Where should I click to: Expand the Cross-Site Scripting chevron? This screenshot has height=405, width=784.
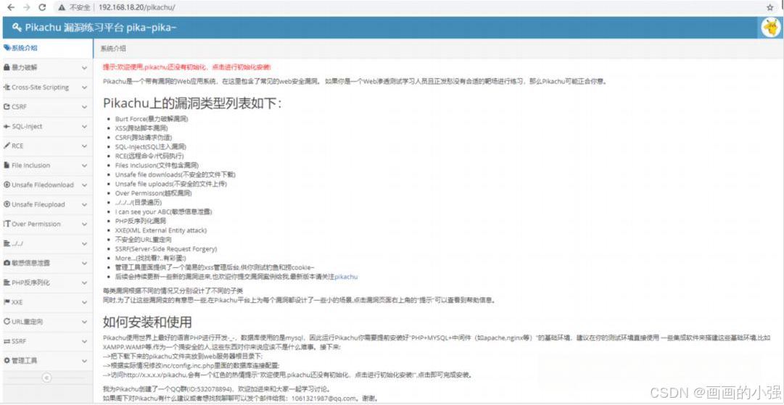85,87
